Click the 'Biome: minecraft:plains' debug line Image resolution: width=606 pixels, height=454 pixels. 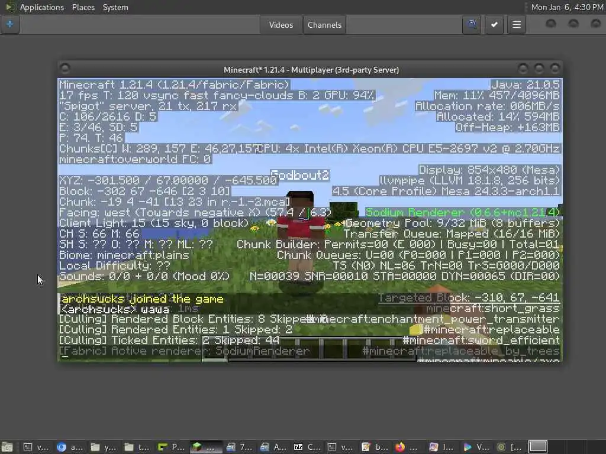point(124,255)
